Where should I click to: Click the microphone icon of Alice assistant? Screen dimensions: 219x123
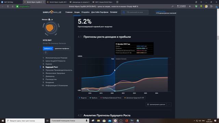[87, 121]
